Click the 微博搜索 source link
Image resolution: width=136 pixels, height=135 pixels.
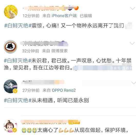pos(60,51)
